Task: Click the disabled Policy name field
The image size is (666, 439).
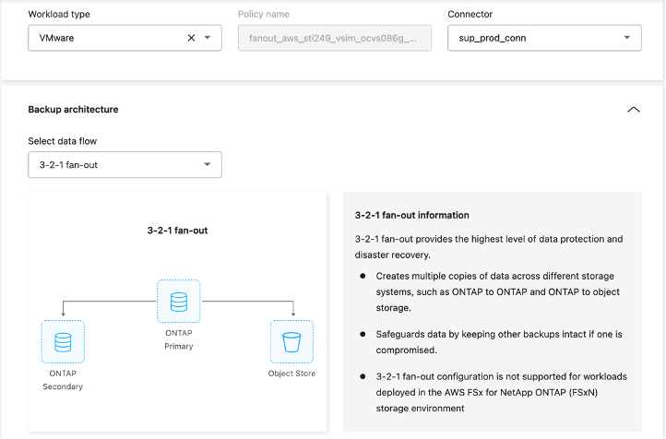Action: click(334, 38)
